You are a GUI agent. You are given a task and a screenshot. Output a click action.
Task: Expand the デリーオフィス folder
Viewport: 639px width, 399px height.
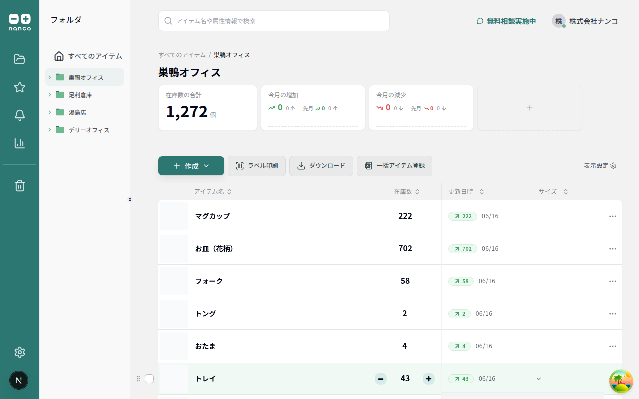49,130
